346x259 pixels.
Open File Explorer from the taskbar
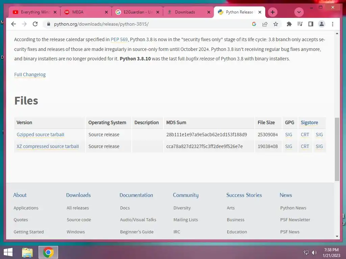click(x=27, y=252)
